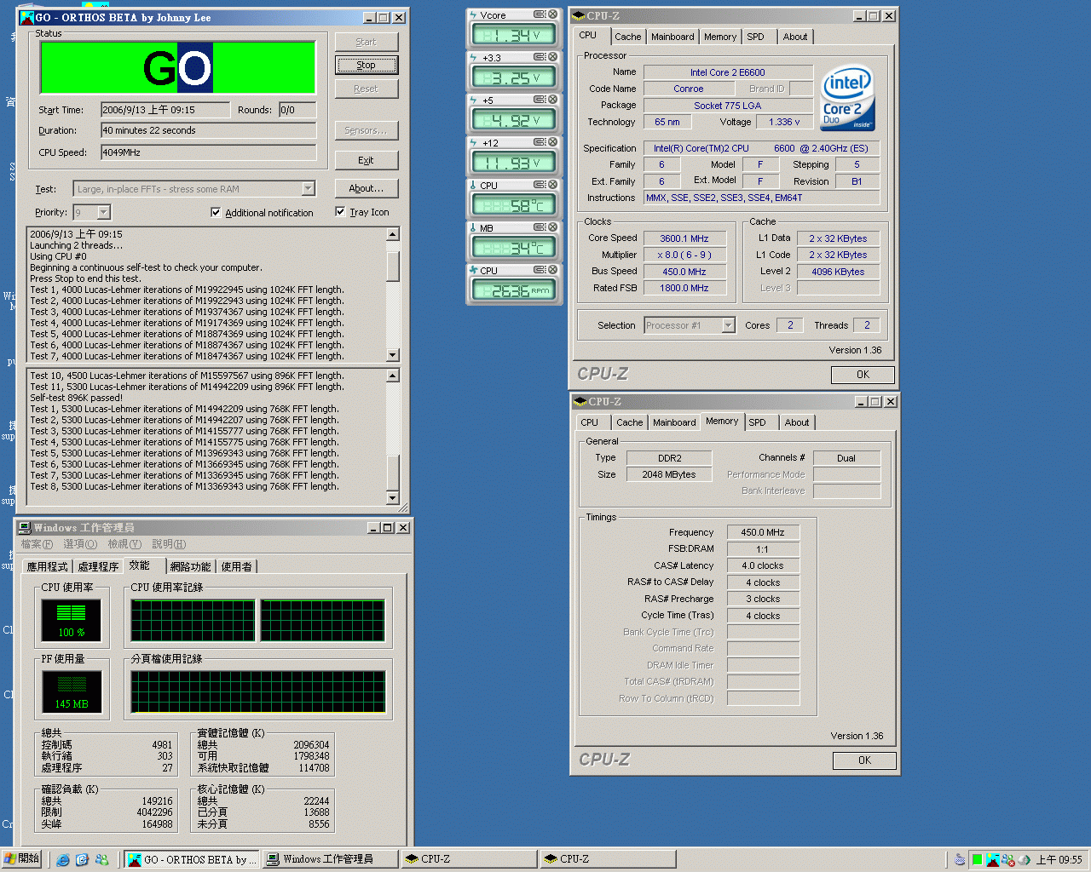Click Core Speed value 3600.1 MHz

684,238
